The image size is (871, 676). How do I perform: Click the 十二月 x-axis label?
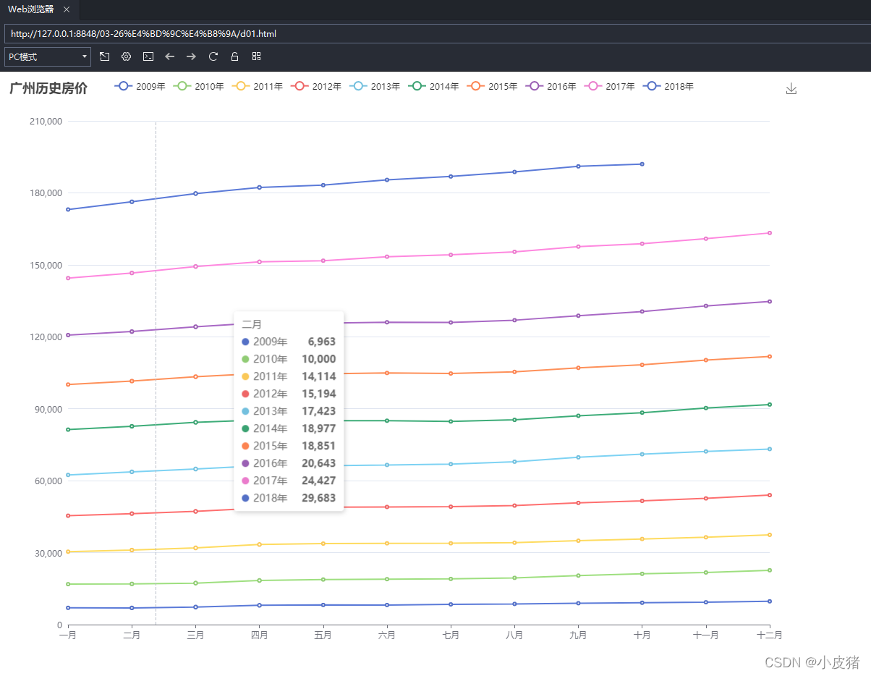(768, 635)
